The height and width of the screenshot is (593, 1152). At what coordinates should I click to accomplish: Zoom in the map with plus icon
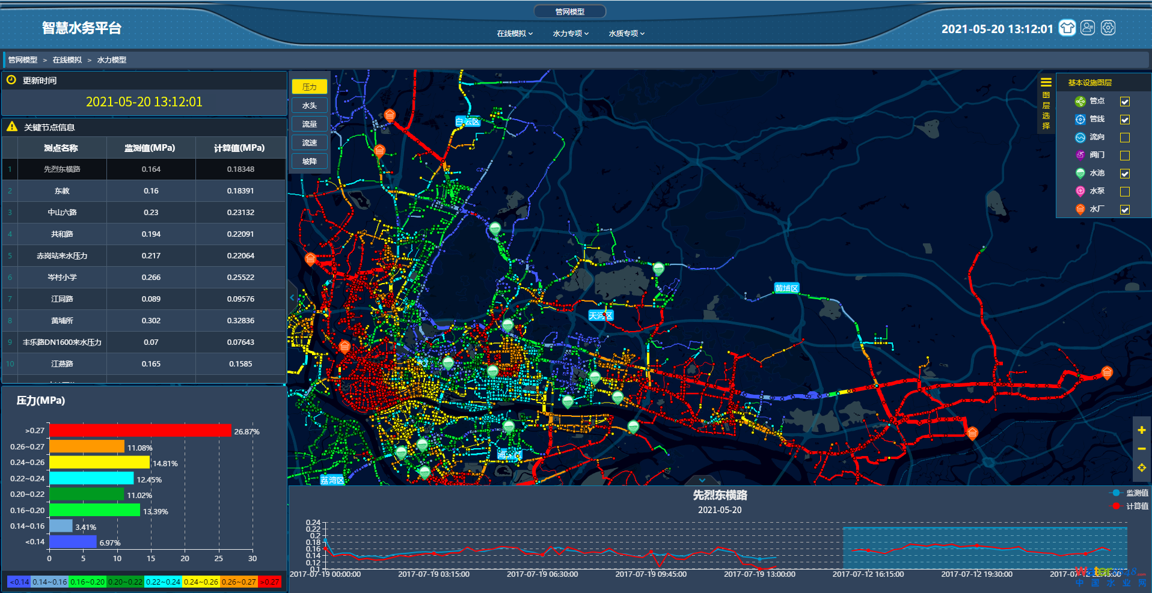pyautogui.click(x=1141, y=430)
